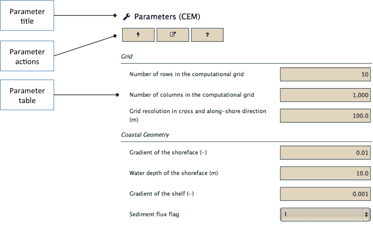Viewport: 373px width, 229px height.
Task: Click the Parameter actions annotation box
Action: [27, 56]
